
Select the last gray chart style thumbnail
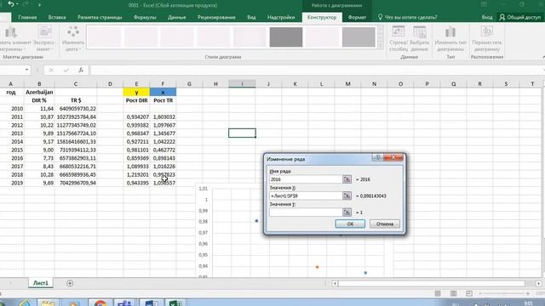[x=359, y=37]
